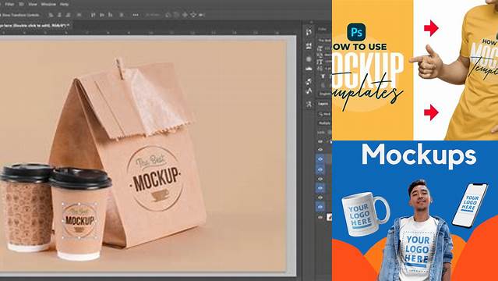Click the MOCKUP logo on the coffee cup
Viewport: 498px width, 281px height.
coord(79,220)
